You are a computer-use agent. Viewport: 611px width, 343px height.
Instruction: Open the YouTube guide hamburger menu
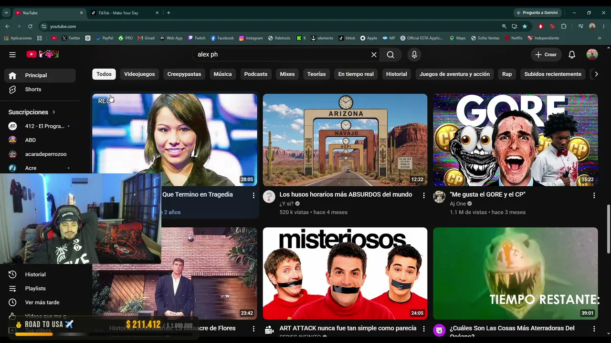tap(12, 54)
